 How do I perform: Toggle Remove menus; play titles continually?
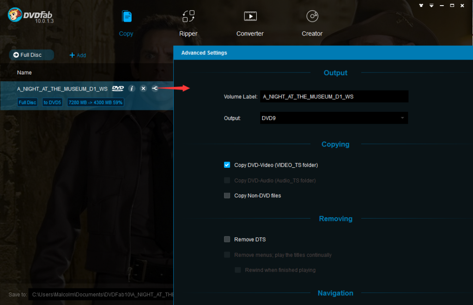click(x=227, y=255)
